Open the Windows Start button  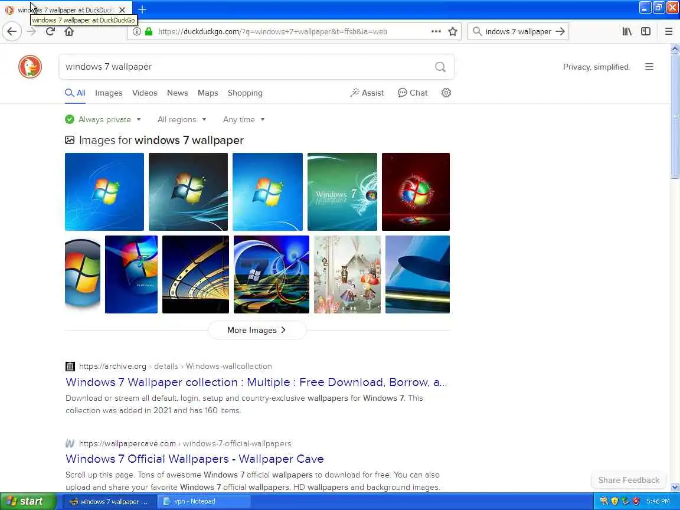28,501
